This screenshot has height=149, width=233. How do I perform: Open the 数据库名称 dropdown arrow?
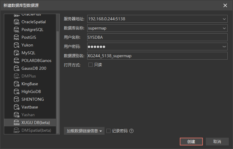coord(224,28)
